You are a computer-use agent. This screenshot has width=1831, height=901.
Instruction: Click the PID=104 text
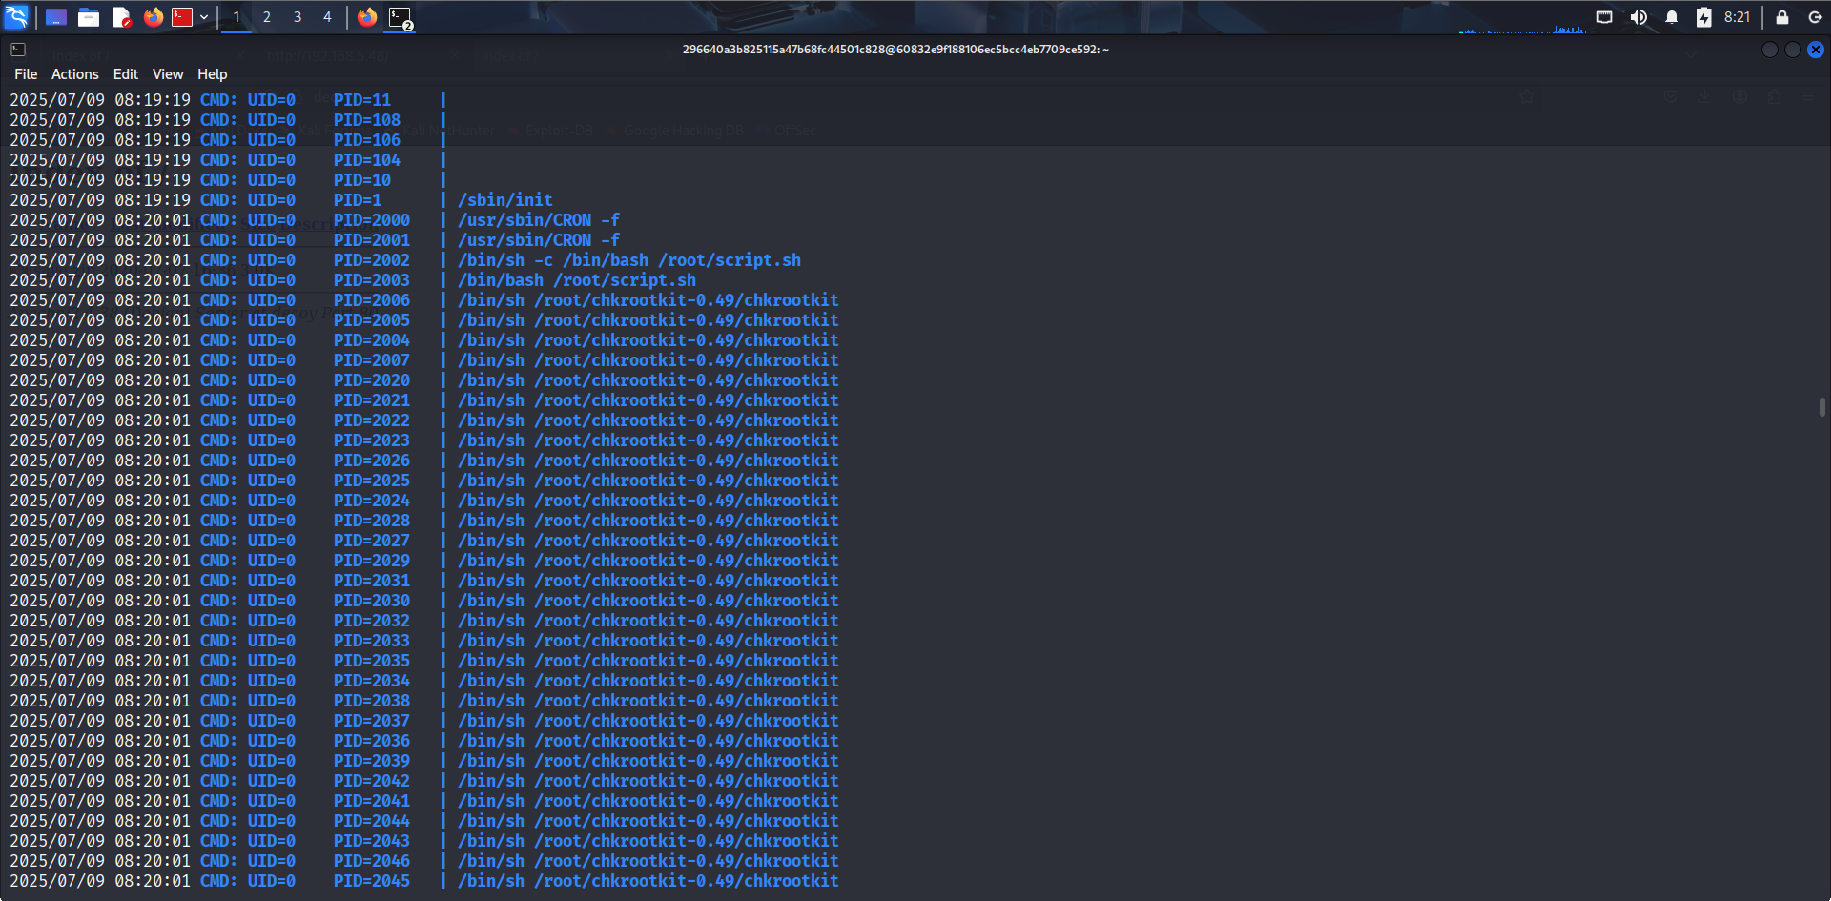pos(367,160)
